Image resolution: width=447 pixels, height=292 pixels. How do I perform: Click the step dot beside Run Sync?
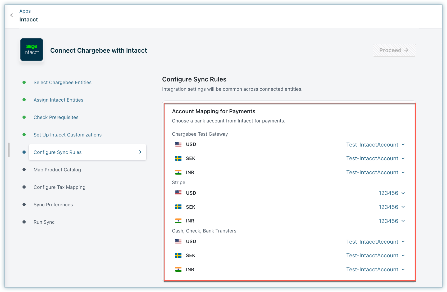click(24, 222)
